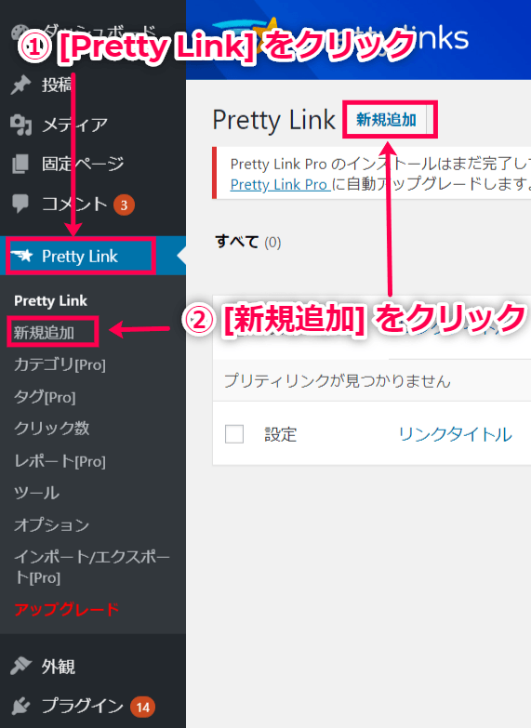Screen dimensions: 531x728
Task: Click 新規追加 button next to page title
Action: pos(387,120)
